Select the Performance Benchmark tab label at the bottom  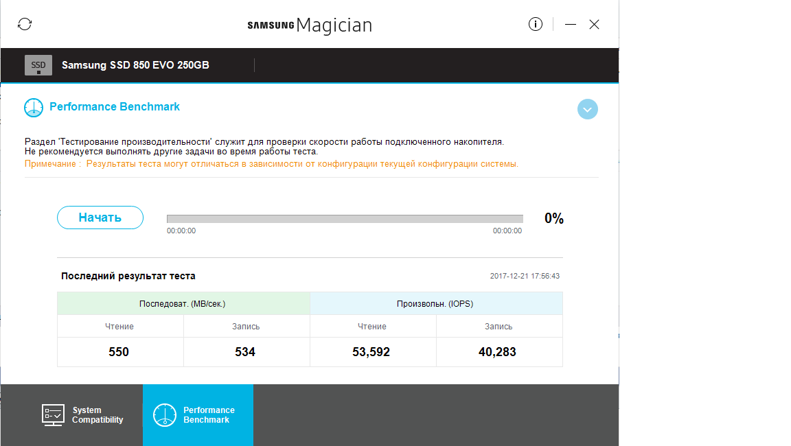[x=209, y=415]
